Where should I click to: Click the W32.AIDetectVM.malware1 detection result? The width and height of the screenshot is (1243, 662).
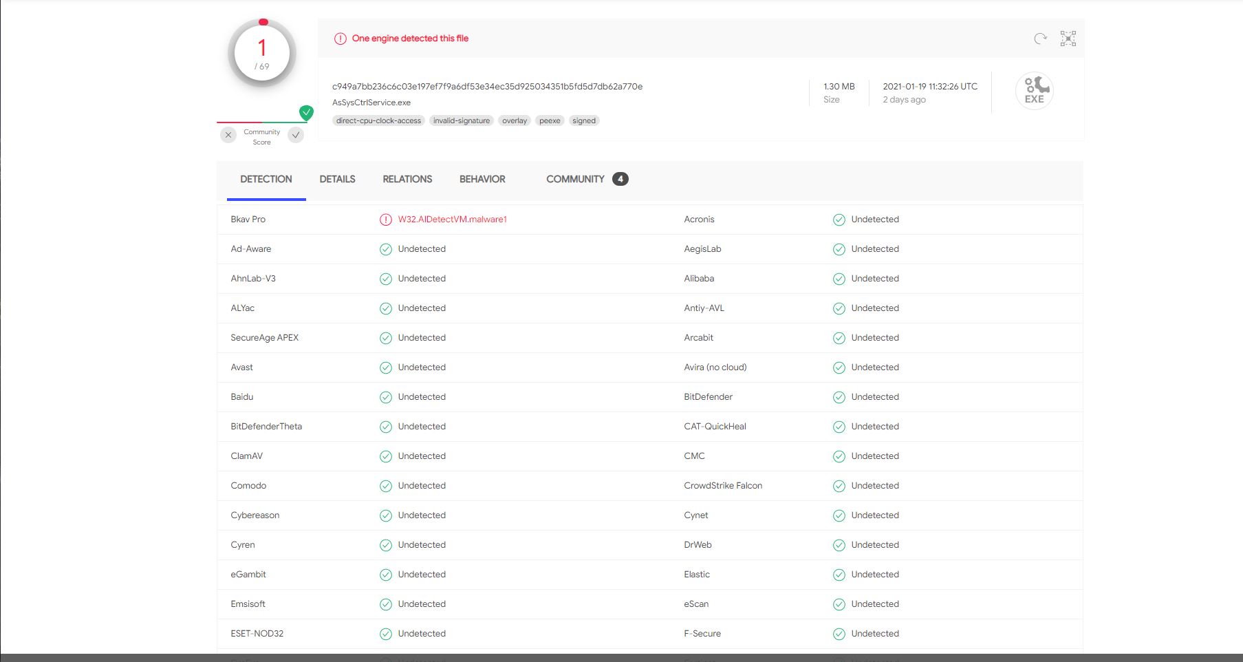click(x=452, y=220)
